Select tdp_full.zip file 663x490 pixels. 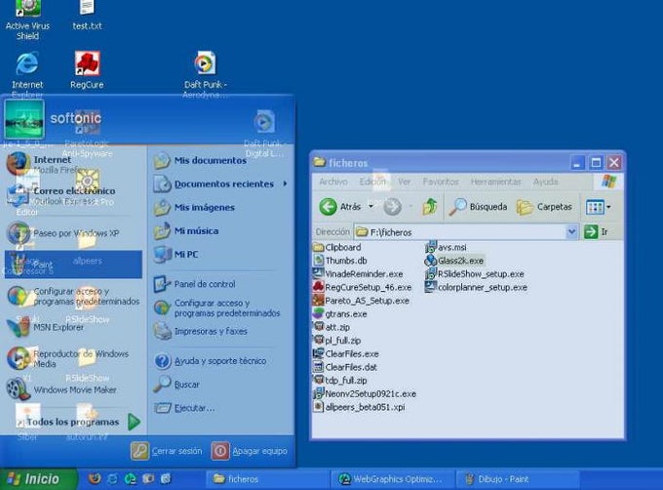click(x=340, y=381)
